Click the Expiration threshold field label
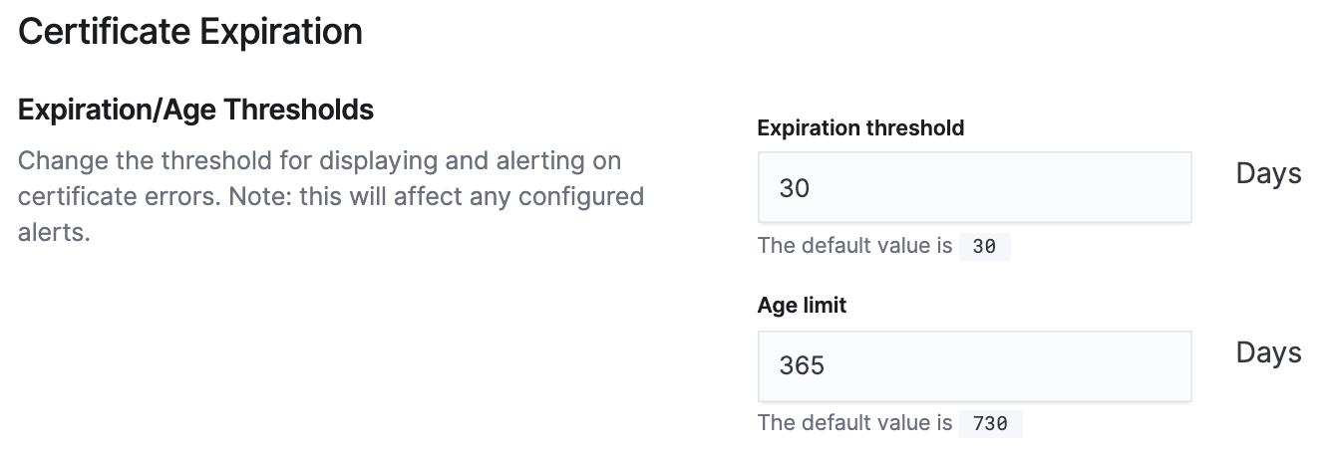 point(860,127)
